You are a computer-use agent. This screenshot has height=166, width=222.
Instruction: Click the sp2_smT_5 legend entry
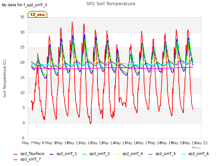point(162,154)
